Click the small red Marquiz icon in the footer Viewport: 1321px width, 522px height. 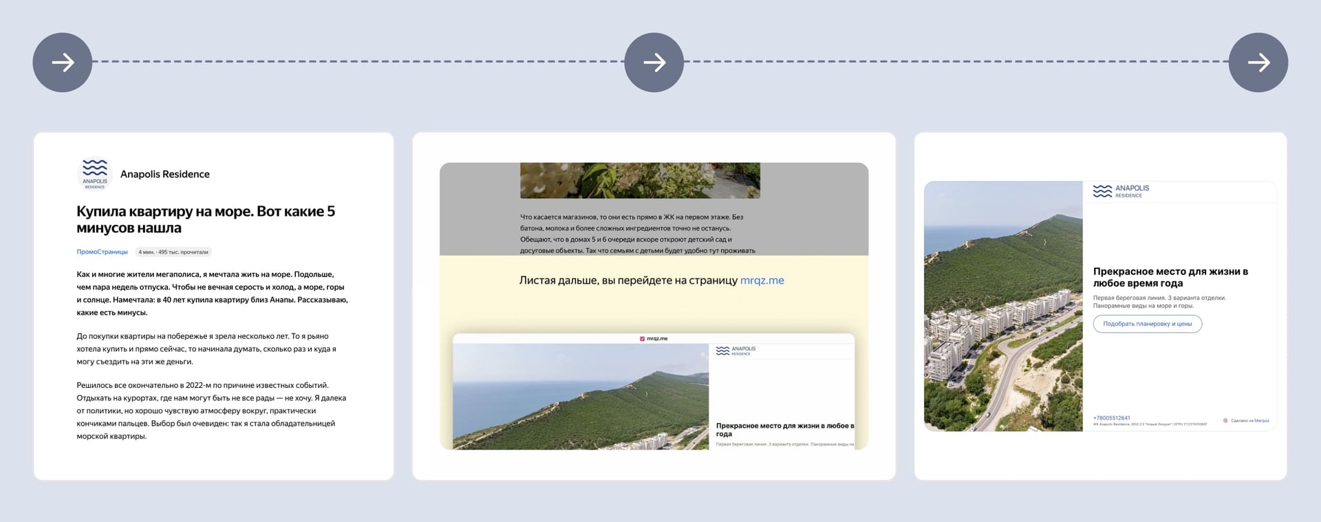(1225, 421)
